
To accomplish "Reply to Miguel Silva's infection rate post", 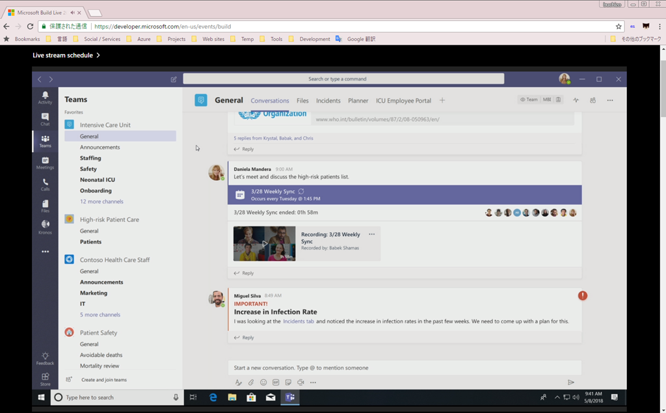I will tap(245, 338).
